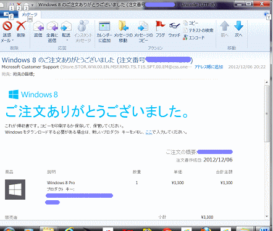
Task: Click sender Microsoft Customer Support
Action: pos(30,67)
